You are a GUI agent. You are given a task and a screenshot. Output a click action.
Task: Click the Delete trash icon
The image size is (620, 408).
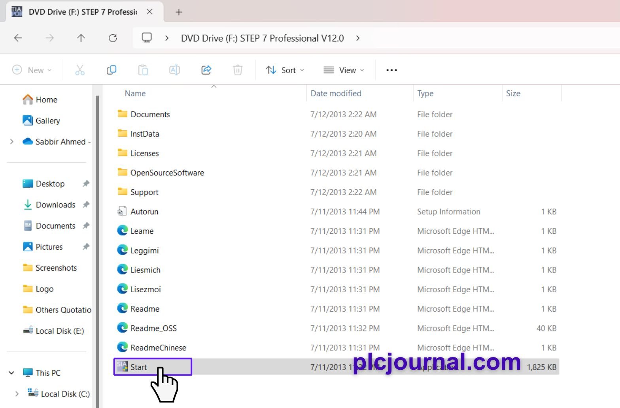click(238, 70)
